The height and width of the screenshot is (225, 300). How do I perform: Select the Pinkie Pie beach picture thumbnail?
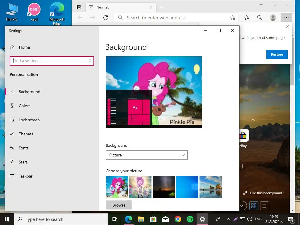(x=117, y=187)
